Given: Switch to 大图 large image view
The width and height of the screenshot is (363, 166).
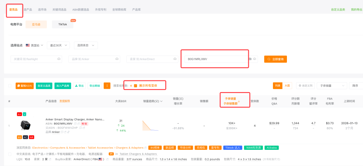Looking at the screenshot, I should click(x=287, y=86).
